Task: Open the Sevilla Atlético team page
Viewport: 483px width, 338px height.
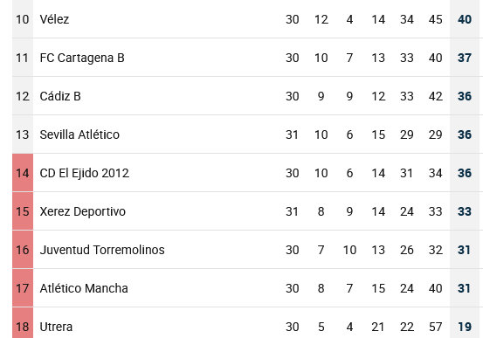Action: pos(79,135)
